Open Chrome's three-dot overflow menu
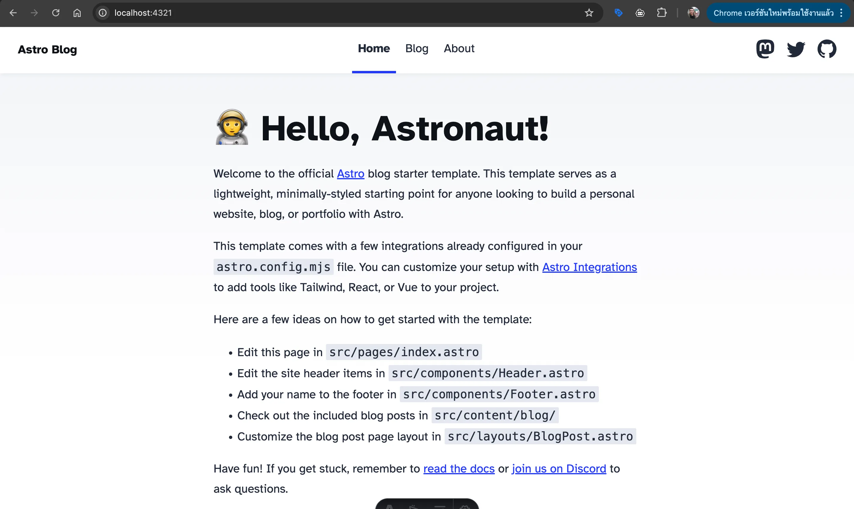 pos(841,13)
